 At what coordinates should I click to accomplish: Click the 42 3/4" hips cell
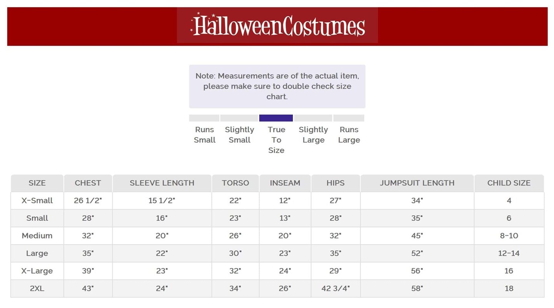(335, 288)
